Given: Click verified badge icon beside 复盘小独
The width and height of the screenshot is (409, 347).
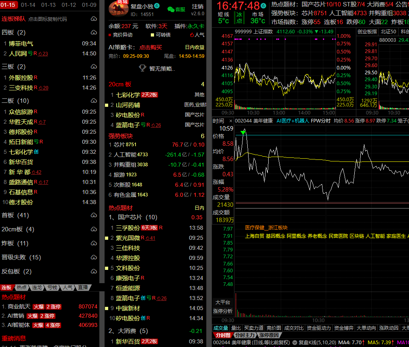Looking at the screenshot, I should [157, 6].
